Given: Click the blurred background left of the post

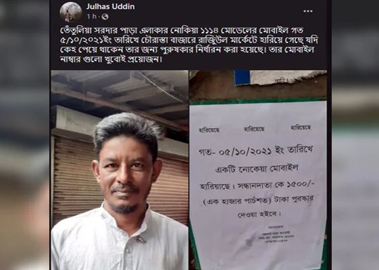Looking at the screenshot, I should pyautogui.click(x=24, y=135).
